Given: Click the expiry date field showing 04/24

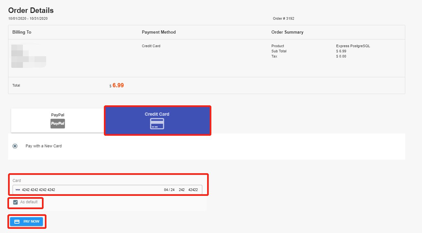Looking at the screenshot, I should point(169,190).
